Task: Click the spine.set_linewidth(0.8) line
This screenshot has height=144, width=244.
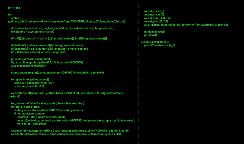Action: point(29,86)
